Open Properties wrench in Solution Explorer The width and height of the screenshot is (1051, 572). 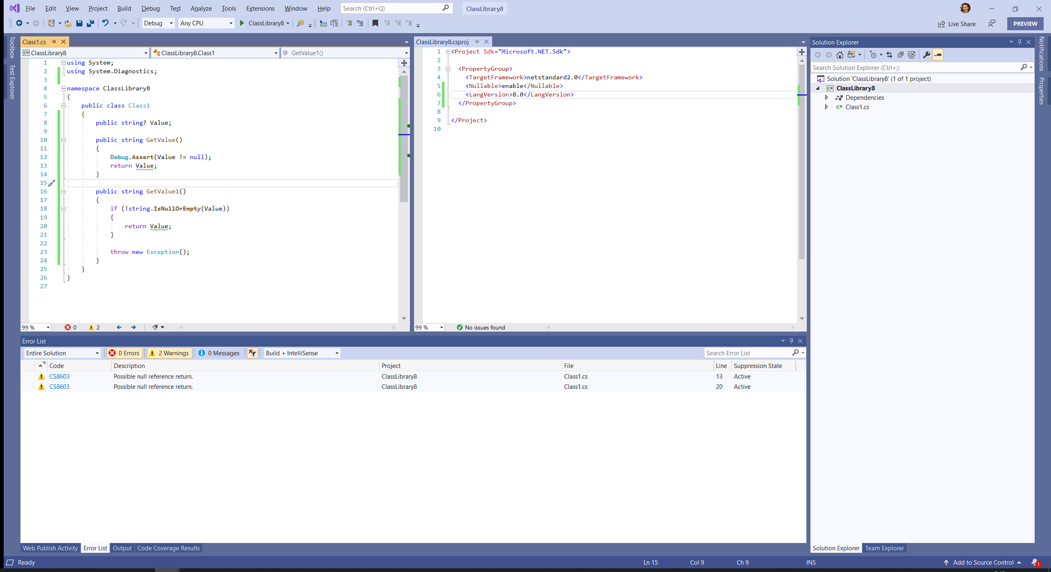927,55
